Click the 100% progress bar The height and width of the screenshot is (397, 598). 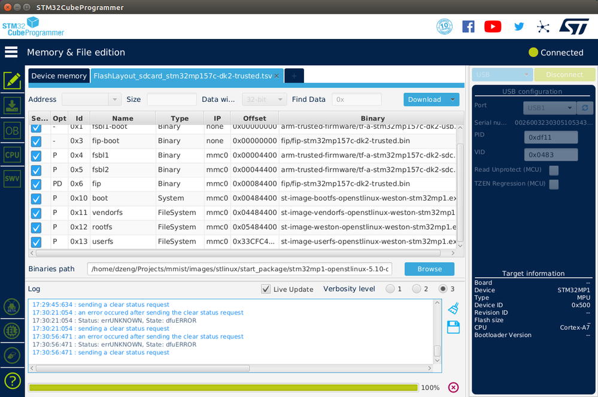point(223,388)
